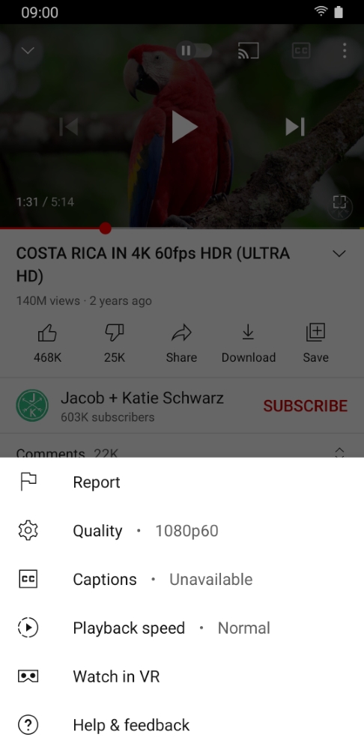The image size is (364, 749).
Task: Subscribe to Jacob + Katie Schwarz
Action: coord(306,405)
